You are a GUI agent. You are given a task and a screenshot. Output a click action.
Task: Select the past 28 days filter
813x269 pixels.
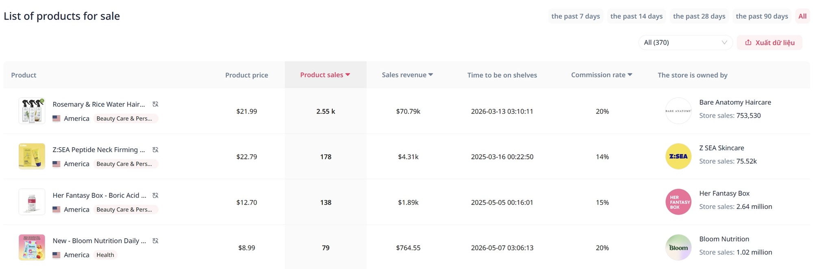(699, 16)
